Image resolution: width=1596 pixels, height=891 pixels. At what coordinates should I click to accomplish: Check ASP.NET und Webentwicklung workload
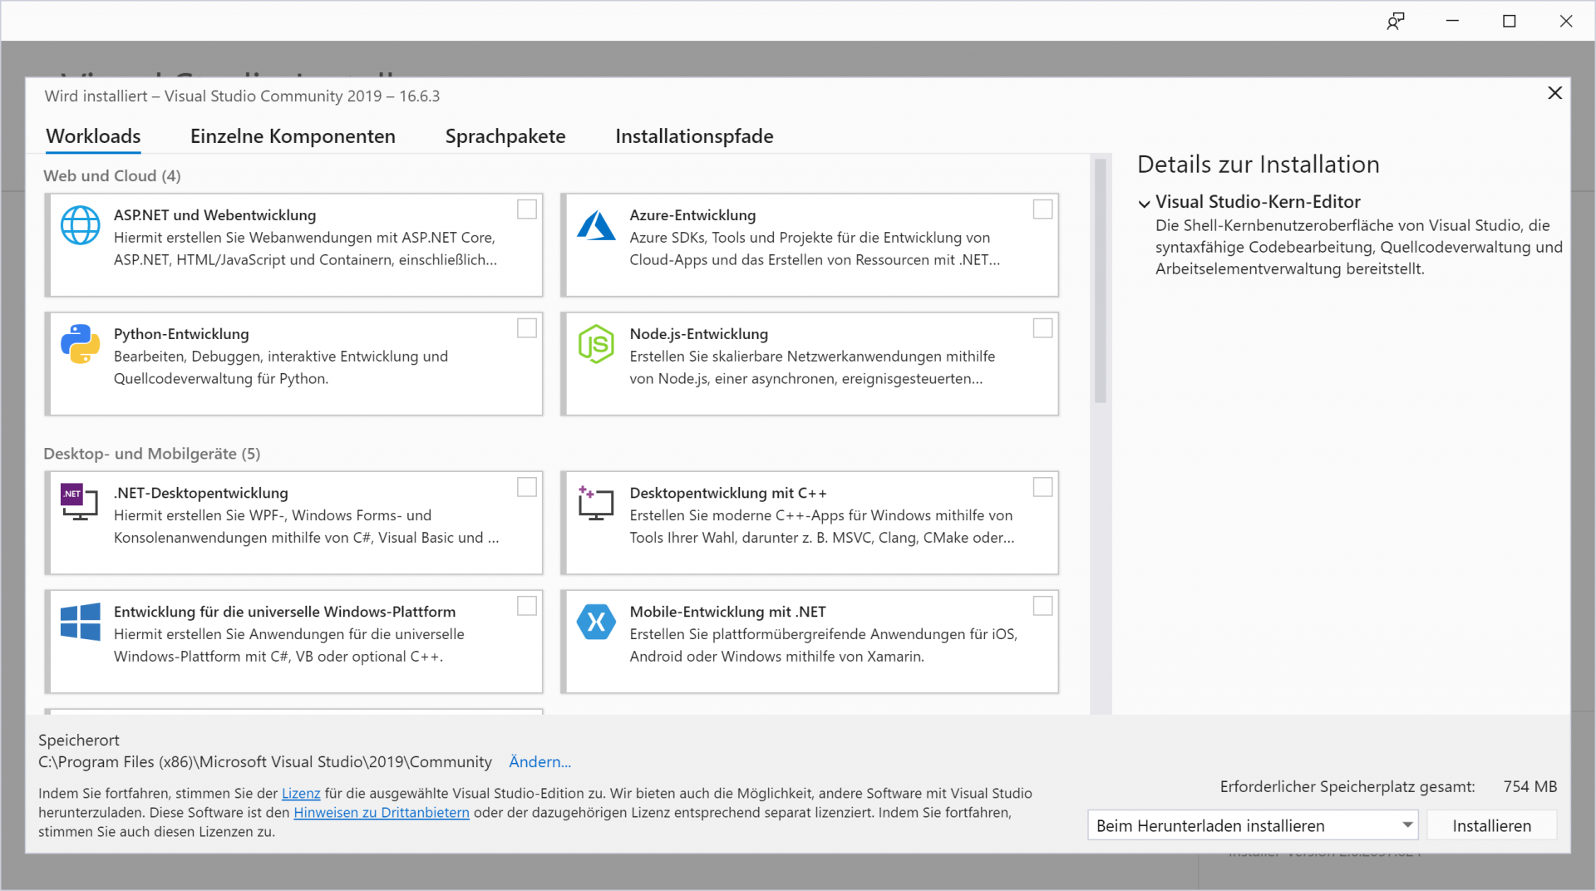coord(527,209)
